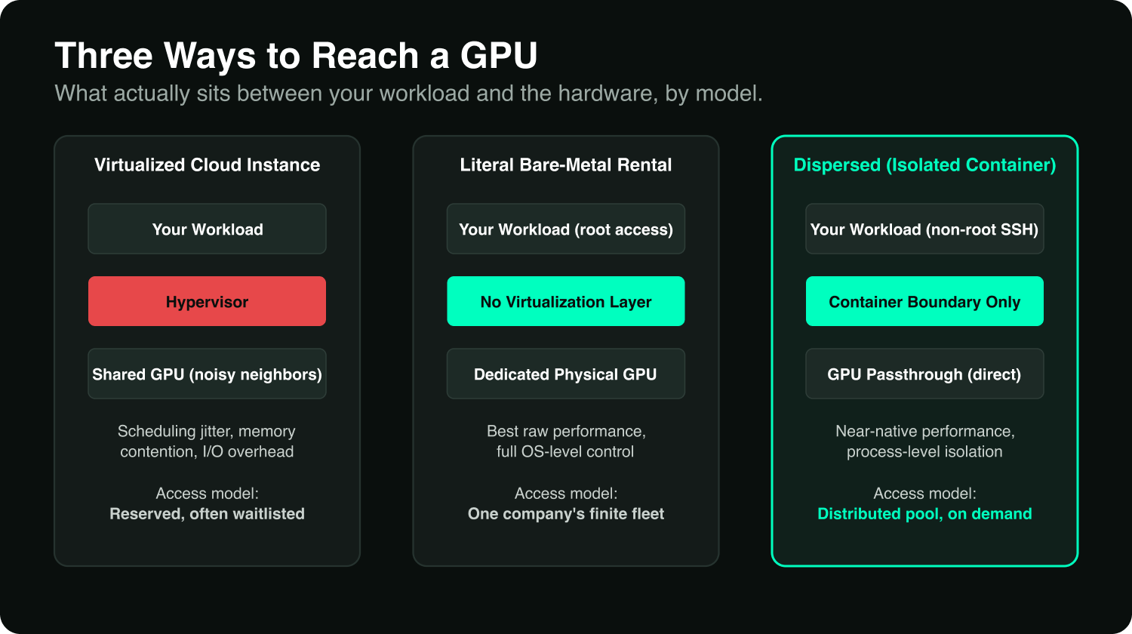The width and height of the screenshot is (1132, 634).
Task: Click 'Access model:' label in Bare-Metal card
Action: click(x=566, y=494)
